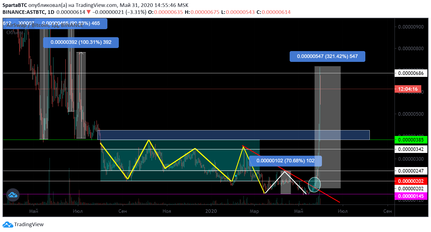Click the close value C:0.00000614
431x232 pixels.
click(x=274, y=12)
